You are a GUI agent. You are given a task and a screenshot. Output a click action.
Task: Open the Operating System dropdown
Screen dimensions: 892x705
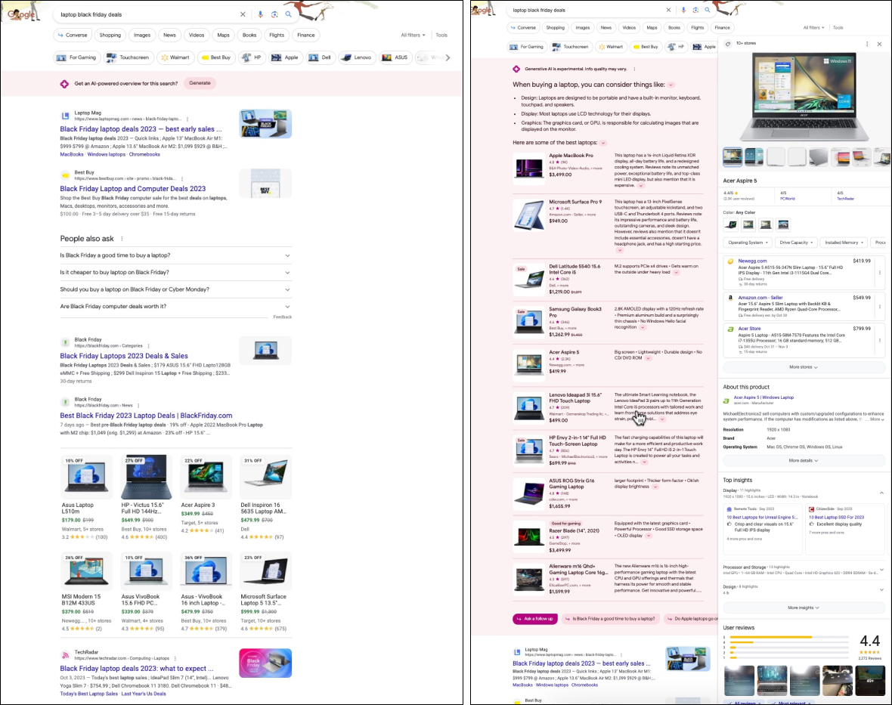click(748, 243)
